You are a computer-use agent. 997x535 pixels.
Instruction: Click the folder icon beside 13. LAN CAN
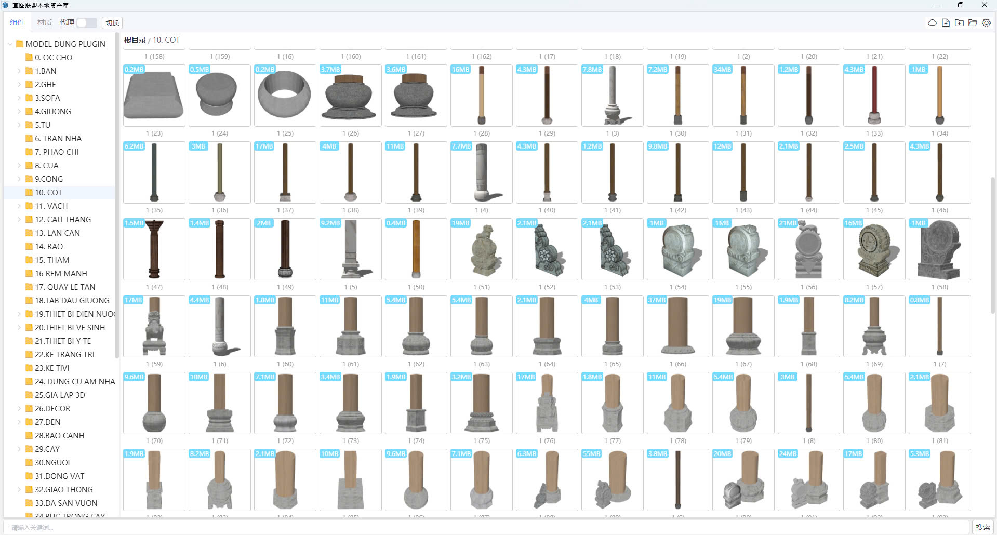pos(29,233)
